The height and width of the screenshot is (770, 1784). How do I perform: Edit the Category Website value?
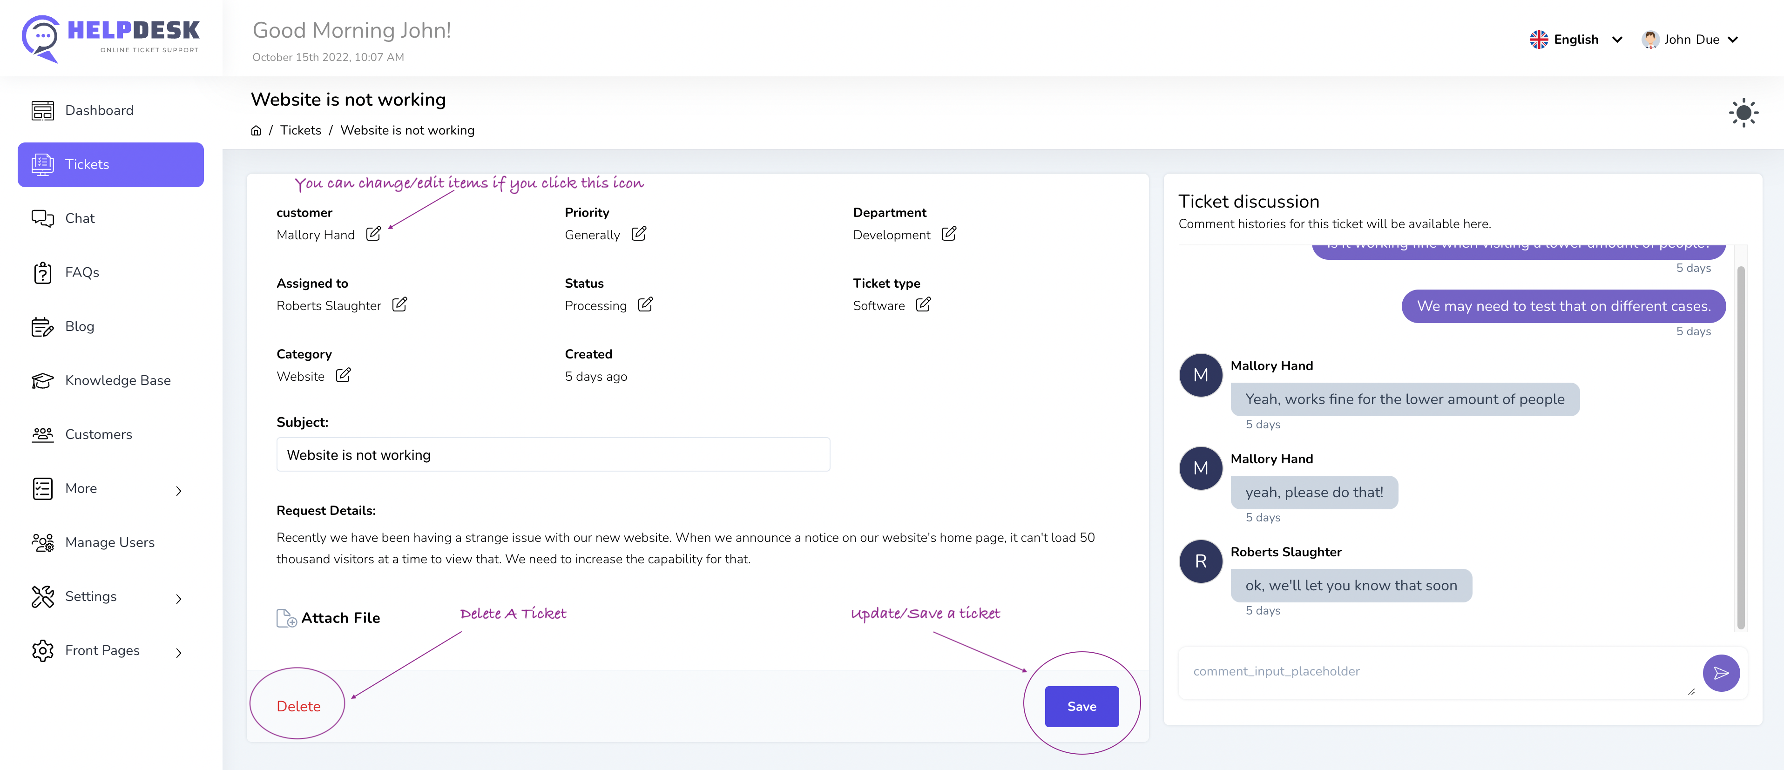pos(343,375)
